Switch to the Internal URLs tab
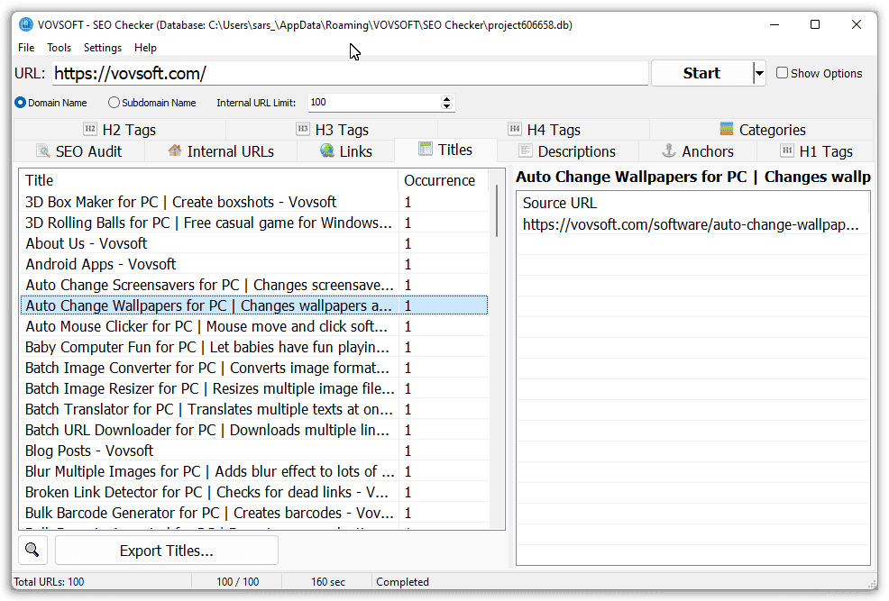Viewport: 889px width, 601px height. pos(221,151)
